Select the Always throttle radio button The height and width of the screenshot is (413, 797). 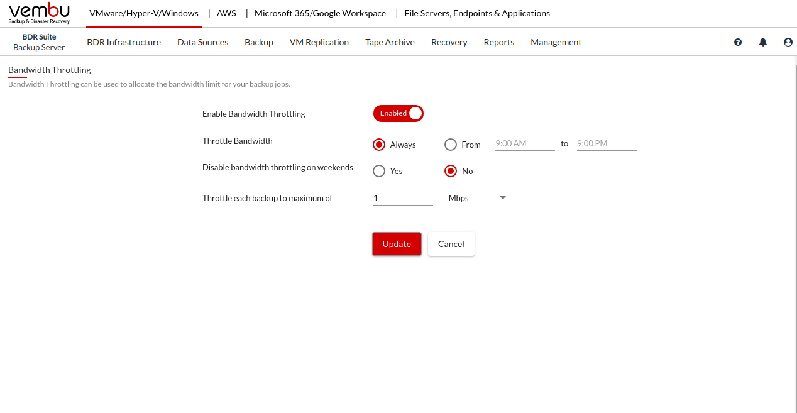(x=379, y=145)
